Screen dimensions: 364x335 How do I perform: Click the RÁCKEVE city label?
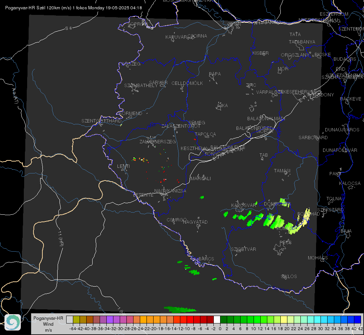351,99
